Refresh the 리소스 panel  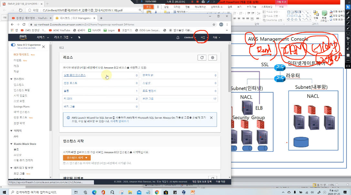[x=202, y=58]
